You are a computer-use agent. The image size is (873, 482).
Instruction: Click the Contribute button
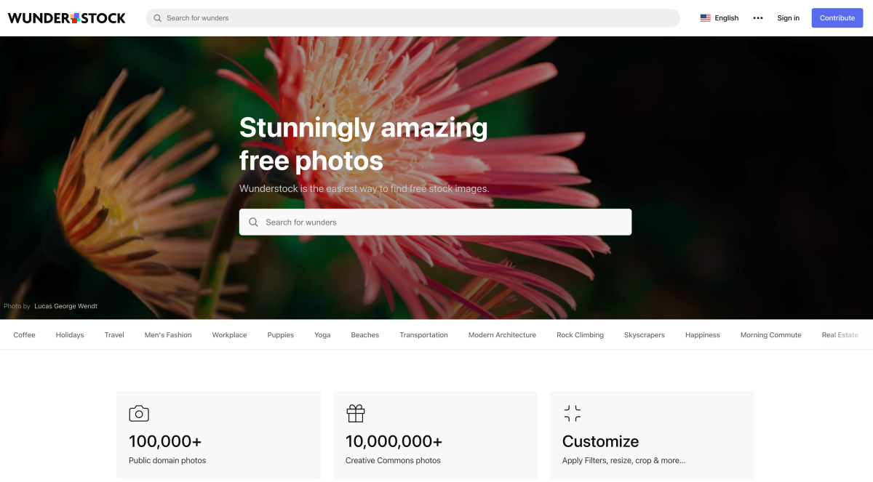[x=837, y=18]
